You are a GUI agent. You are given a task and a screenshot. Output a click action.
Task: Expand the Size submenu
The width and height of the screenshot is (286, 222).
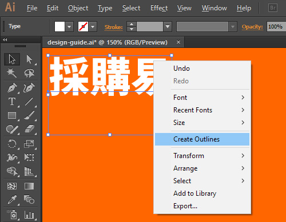tap(202, 123)
